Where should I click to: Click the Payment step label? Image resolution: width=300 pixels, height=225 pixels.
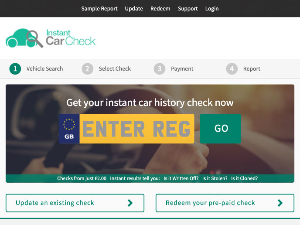(x=182, y=69)
